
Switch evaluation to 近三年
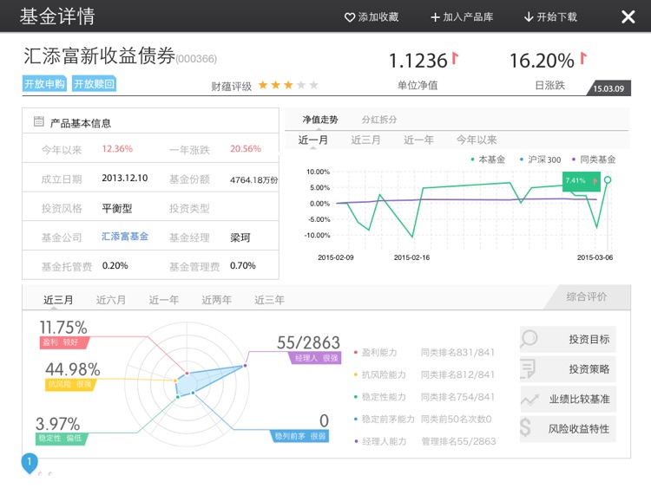pos(269,300)
